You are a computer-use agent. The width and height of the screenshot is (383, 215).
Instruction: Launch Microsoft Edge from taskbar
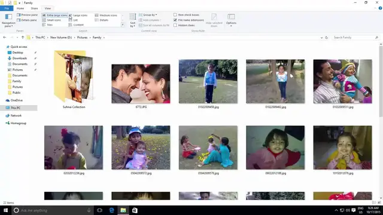pos(112,210)
